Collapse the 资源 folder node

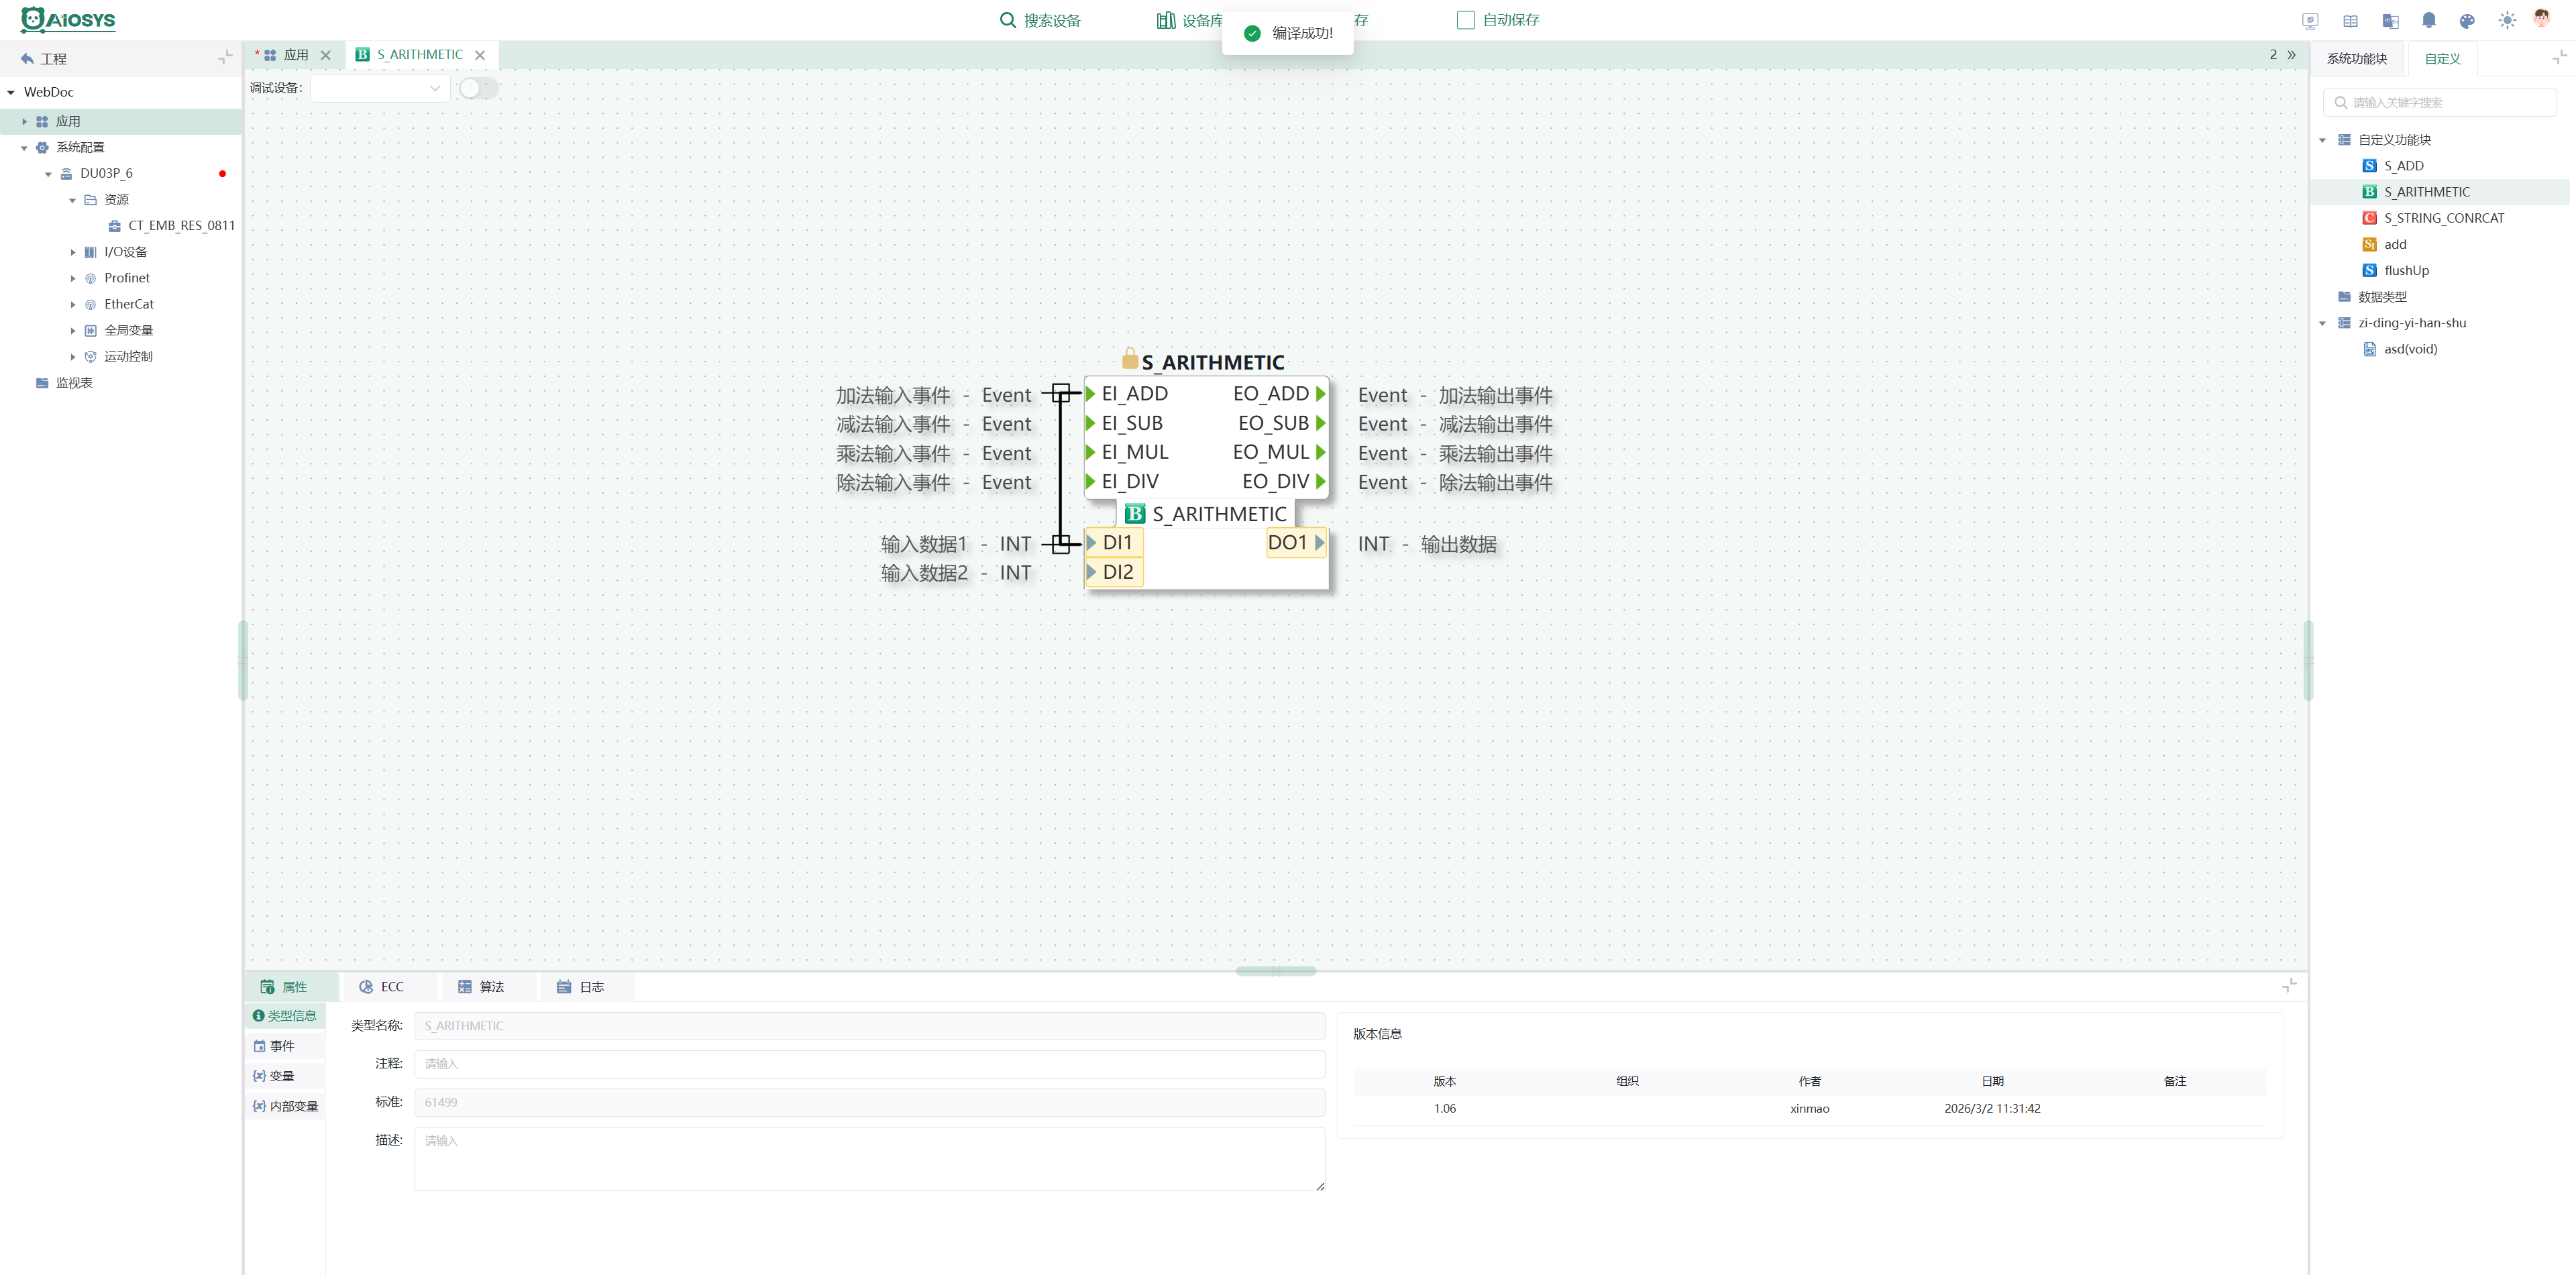72,200
